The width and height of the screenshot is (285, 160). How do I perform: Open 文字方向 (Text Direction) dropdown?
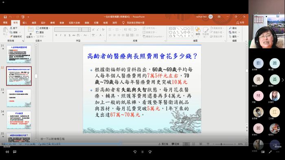[149, 28]
